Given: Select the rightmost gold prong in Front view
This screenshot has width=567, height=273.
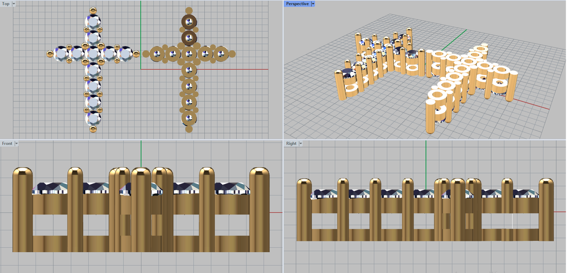Looking at the screenshot, I should [259, 212].
